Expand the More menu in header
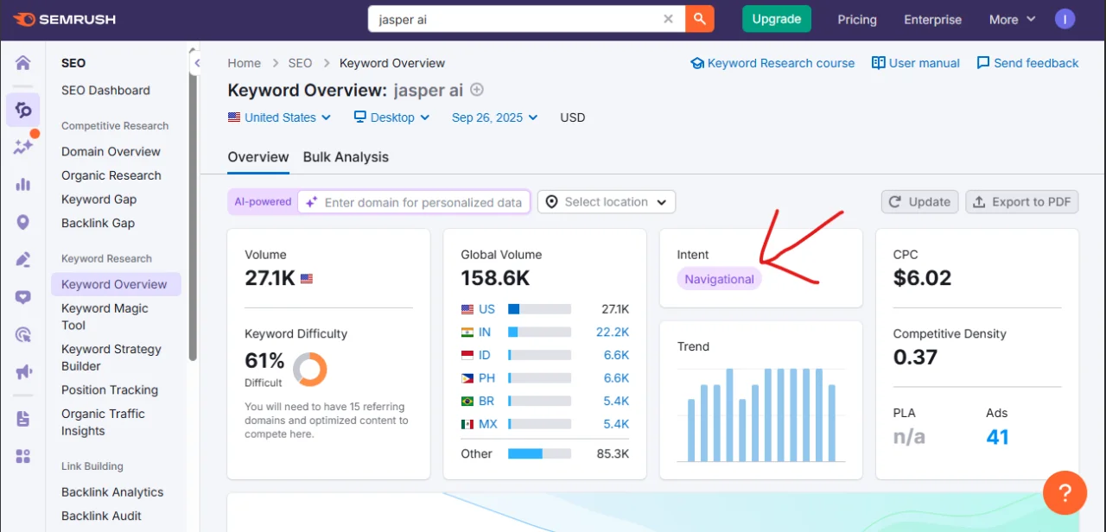The image size is (1106, 532). pyautogui.click(x=1012, y=19)
